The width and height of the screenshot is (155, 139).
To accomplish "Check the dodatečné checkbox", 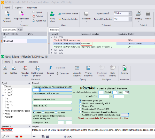I will pos(43,112).
